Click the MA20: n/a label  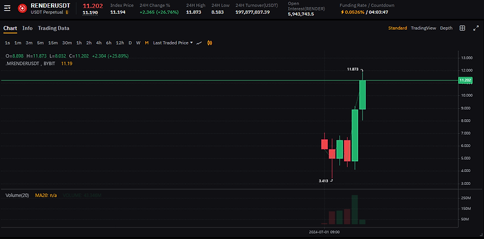46,195
